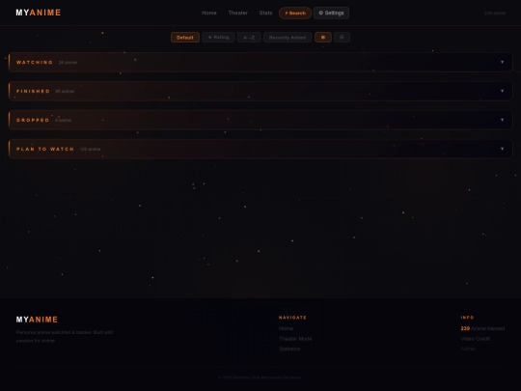Expand the Watching section arrow
Image resolution: width=521 pixels, height=391 pixels.
click(502, 62)
